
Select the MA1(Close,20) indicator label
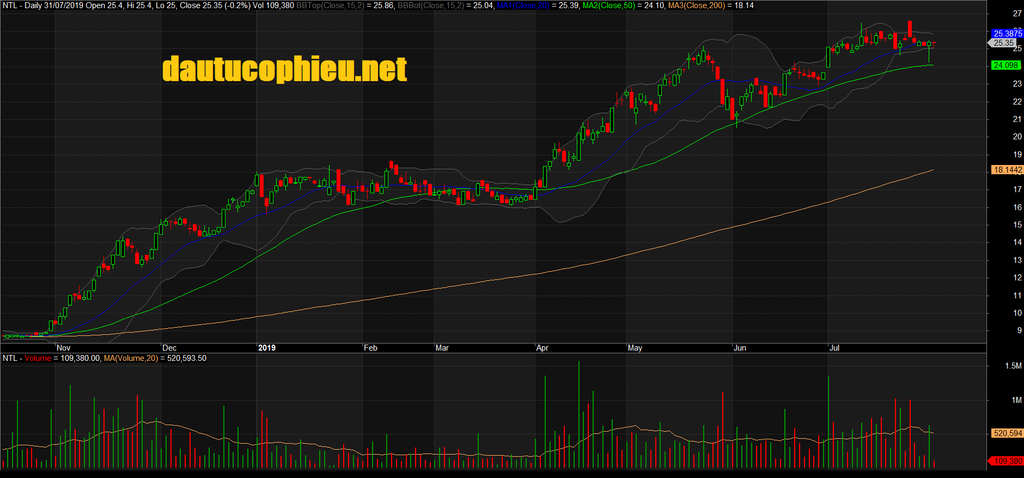[x=523, y=5]
